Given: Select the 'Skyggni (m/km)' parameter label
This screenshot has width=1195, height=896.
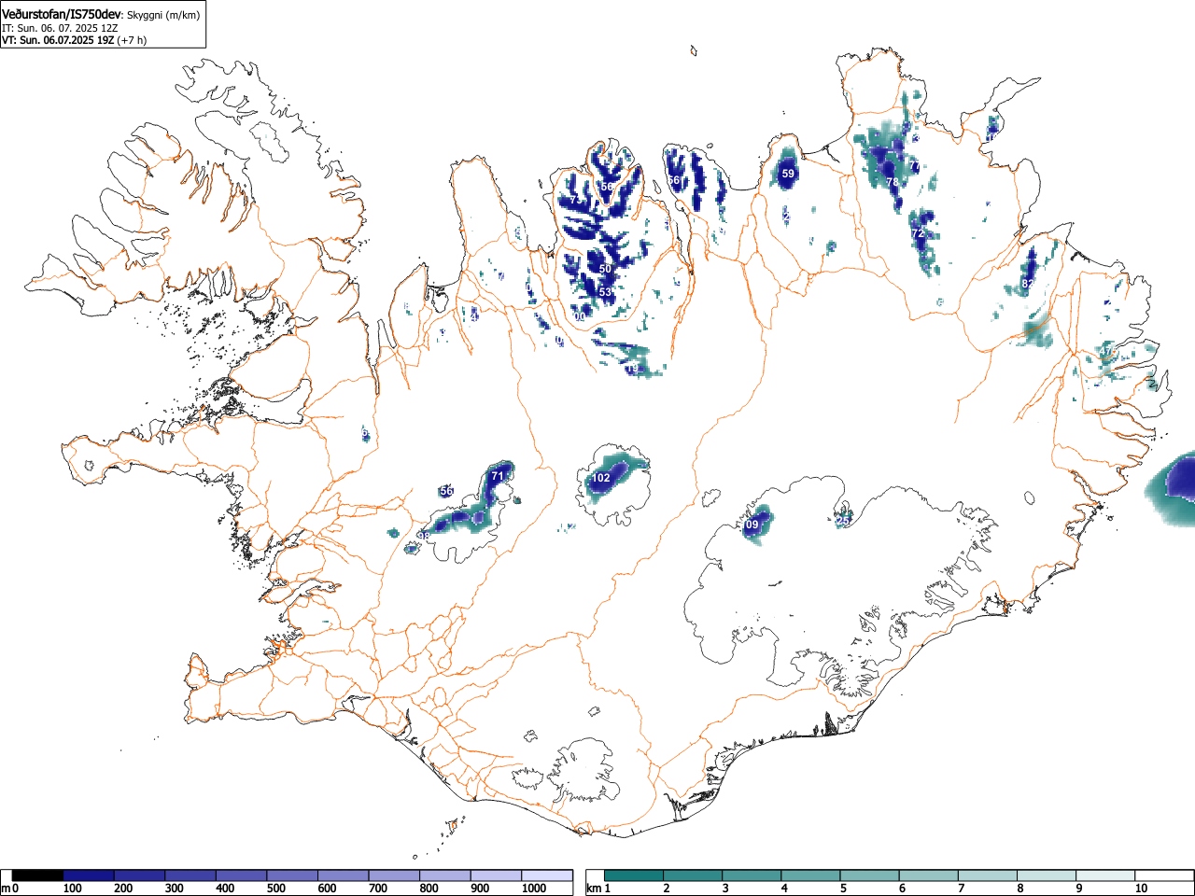Looking at the screenshot, I should coord(163,15).
